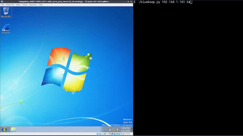Click the network warning tray icon
The width and height of the screenshot is (243, 136).
pos(114,130)
